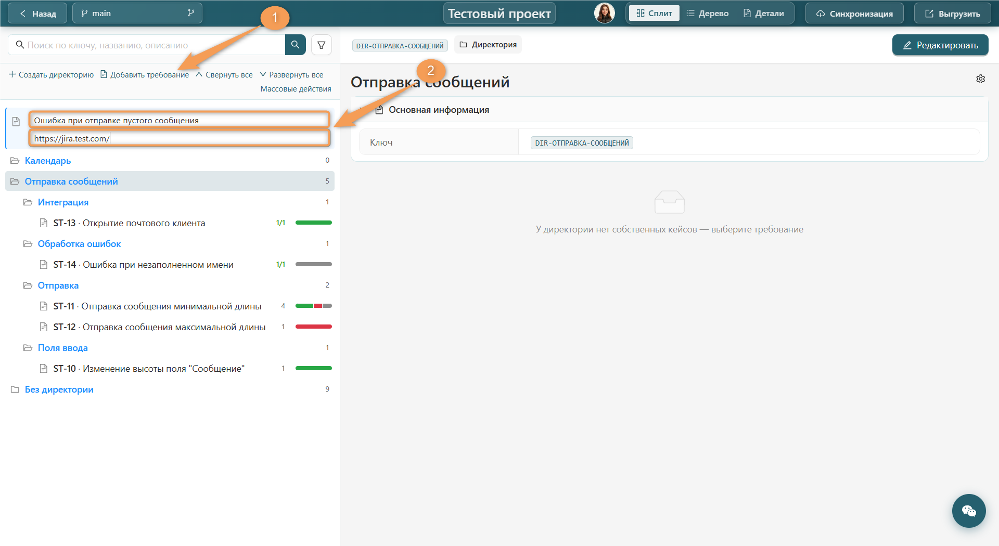Click Добавить требование link
Image resolution: width=999 pixels, height=546 pixels.
[x=145, y=75]
